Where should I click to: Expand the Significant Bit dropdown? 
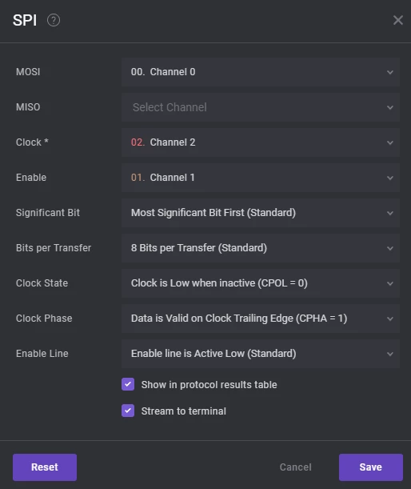261,213
